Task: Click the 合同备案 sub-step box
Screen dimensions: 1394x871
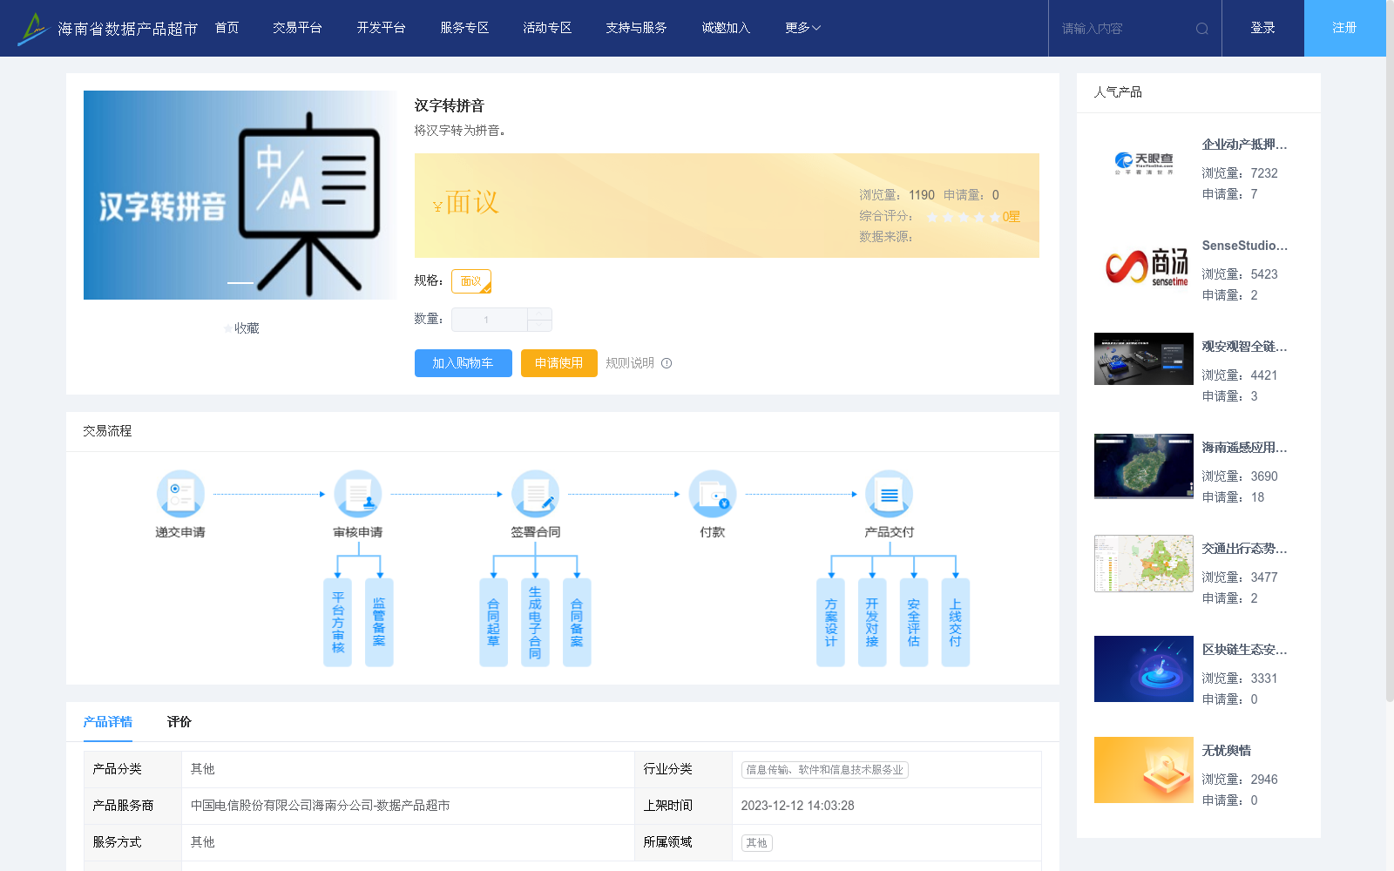Action: (x=577, y=622)
